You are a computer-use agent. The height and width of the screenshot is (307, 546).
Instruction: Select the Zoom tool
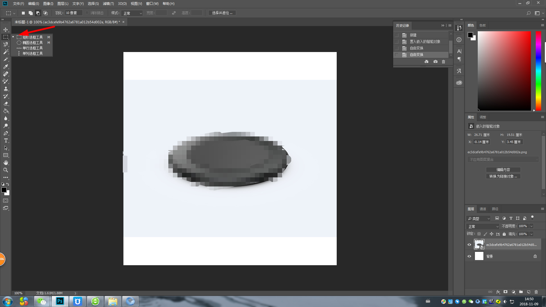6,170
